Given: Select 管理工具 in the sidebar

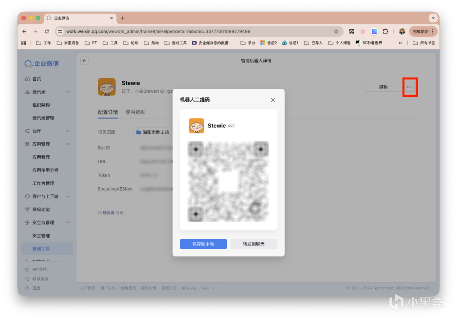Looking at the screenshot, I should 47,249.
